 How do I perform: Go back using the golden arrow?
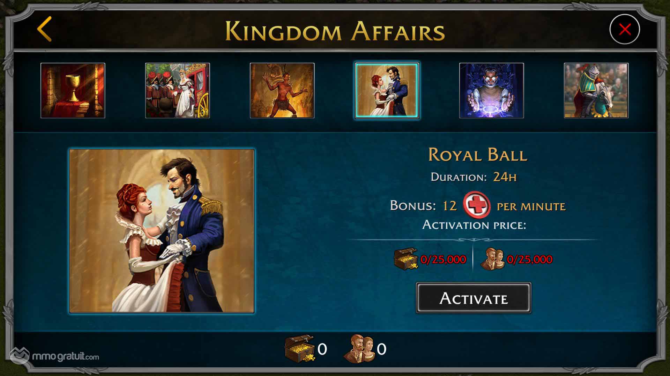(x=45, y=29)
